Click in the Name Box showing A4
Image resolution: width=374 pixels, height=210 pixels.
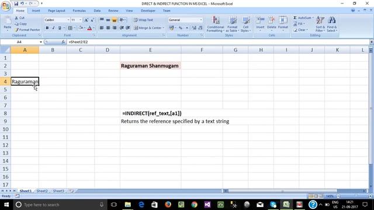[19, 42]
